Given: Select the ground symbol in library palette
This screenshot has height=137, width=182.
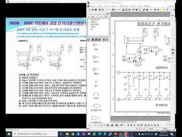Looking at the screenshot, I should click(x=96, y=82).
